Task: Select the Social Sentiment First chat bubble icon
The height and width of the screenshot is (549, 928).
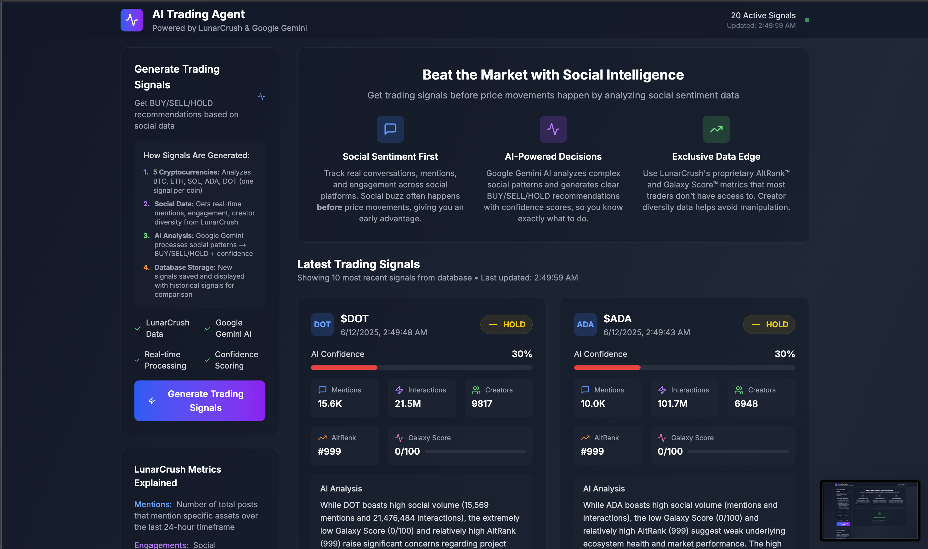Action: pyautogui.click(x=390, y=129)
